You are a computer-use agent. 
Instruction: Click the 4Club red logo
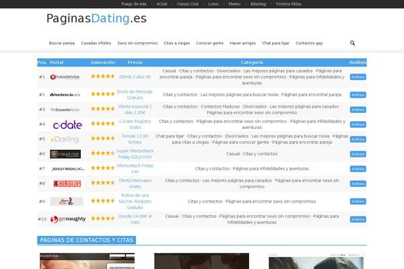(x=67, y=184)
